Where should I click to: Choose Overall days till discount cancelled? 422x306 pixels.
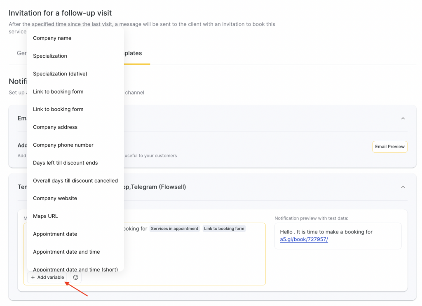75,181
